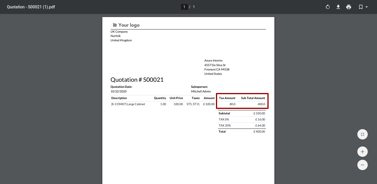Screen dimensions: 377x184
Task: Click the Sub Total Amount column header
Action: pyautogui.click(x=253, y=98)
